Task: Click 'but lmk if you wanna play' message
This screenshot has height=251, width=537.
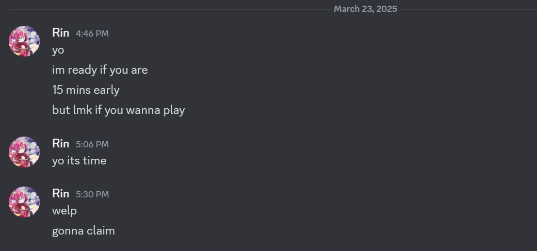Action: click(x=118, y=110)
